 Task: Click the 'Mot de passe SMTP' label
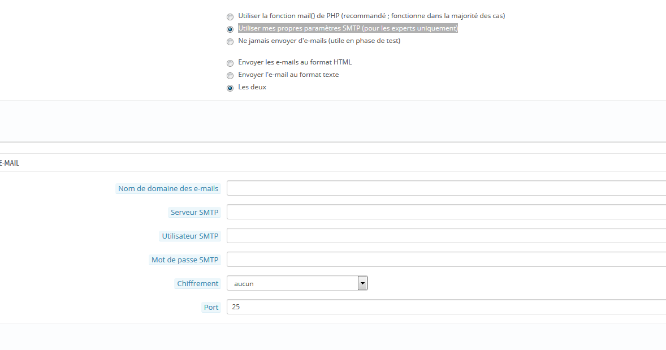pyautogui.click(x=185, y=260)
